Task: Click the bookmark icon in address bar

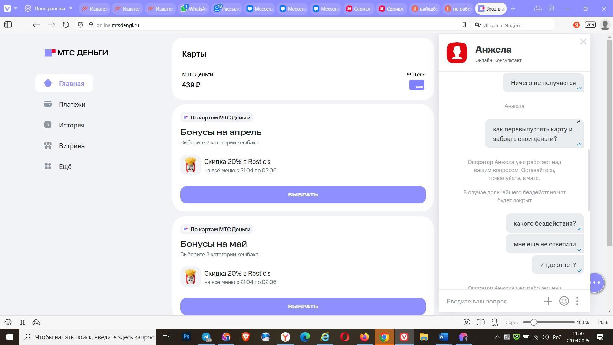Action: click(464, 25)
